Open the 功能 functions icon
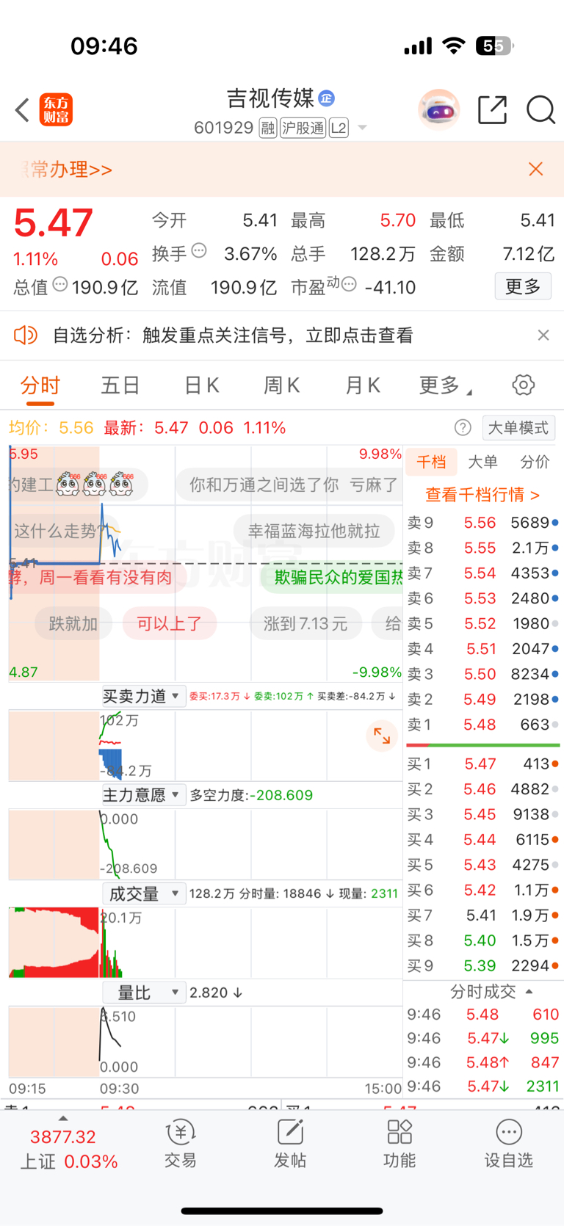564x1226 pixels. (399, 1143)
